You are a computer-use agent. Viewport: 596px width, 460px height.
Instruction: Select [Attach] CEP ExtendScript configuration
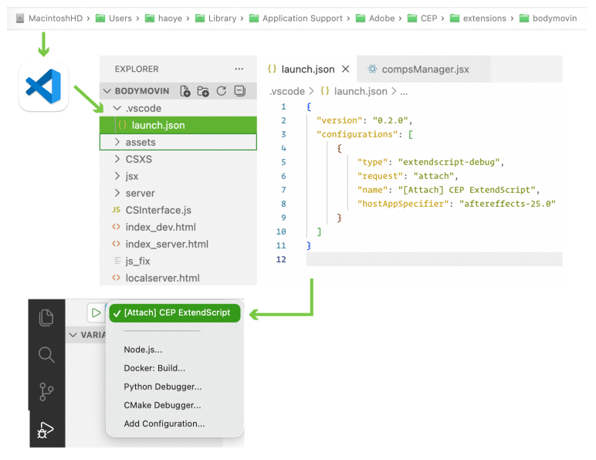click(174, 313)
